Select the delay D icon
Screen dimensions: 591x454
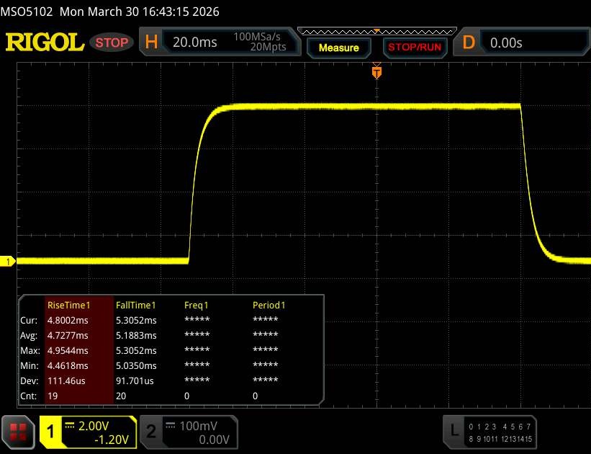[469, 43]
